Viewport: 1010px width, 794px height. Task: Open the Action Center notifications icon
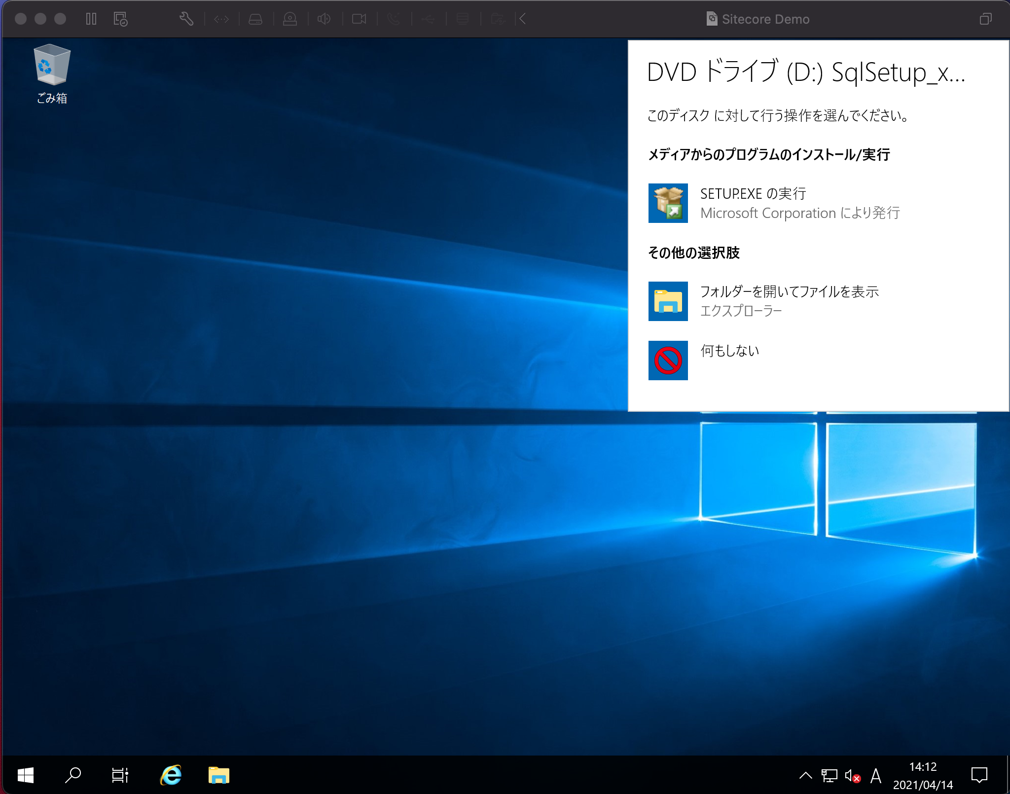(x=979, y=776)
